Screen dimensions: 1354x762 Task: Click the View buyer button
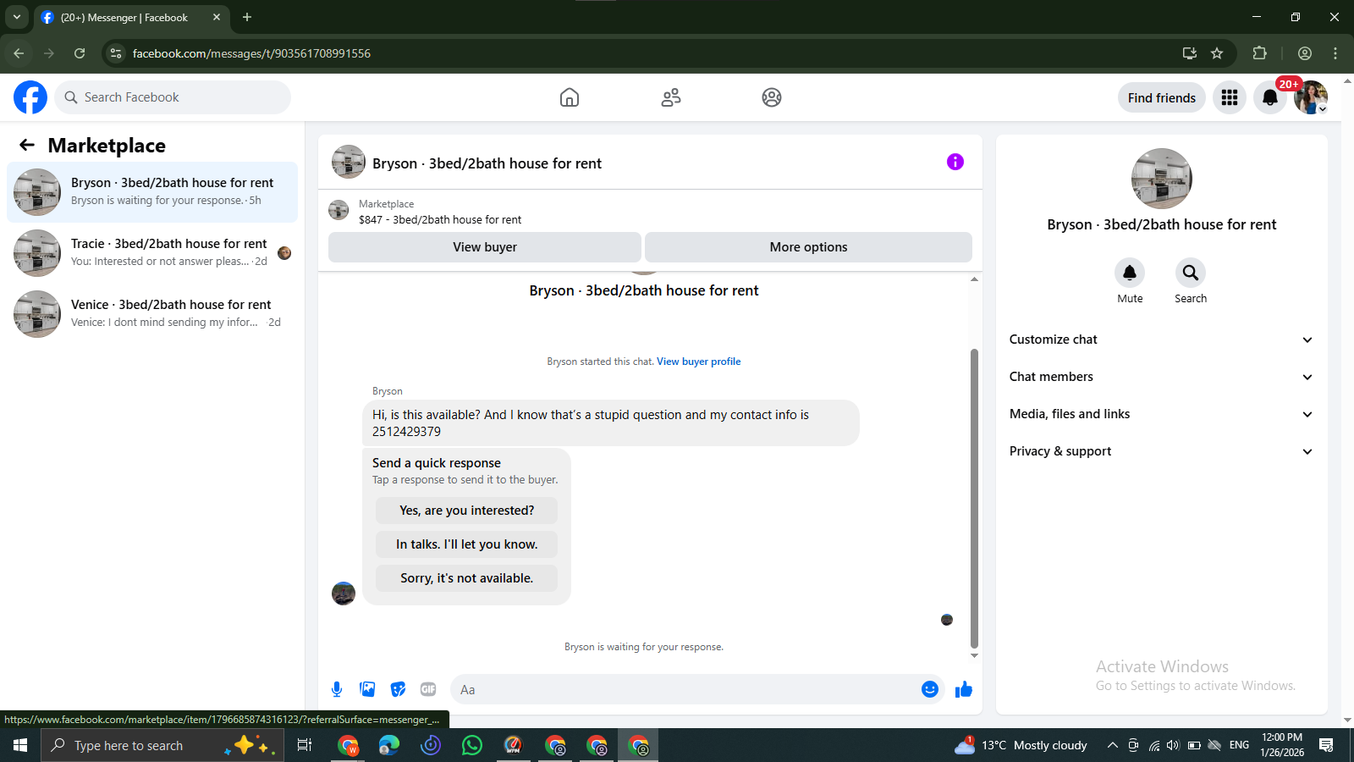coord(485,247)
